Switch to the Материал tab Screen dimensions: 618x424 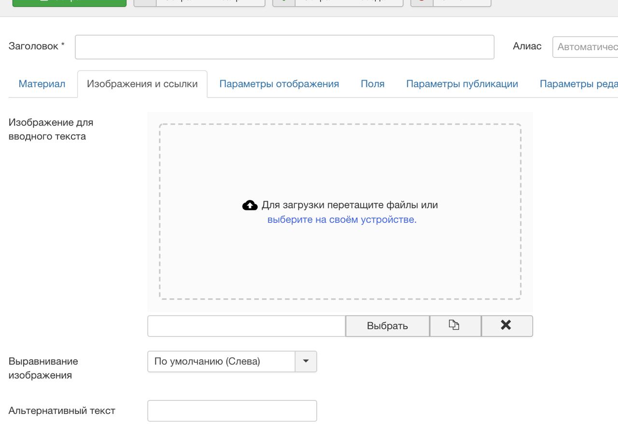[42, 84]
